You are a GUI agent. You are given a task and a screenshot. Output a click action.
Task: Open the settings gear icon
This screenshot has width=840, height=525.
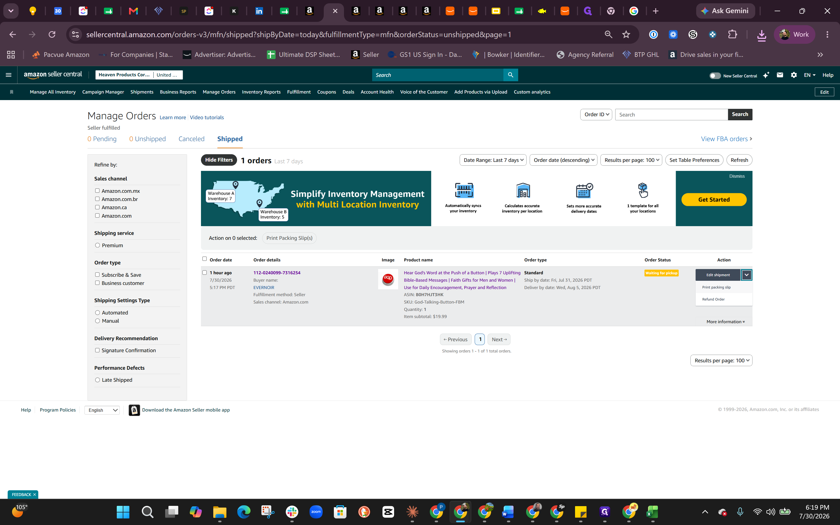[794, 75]
